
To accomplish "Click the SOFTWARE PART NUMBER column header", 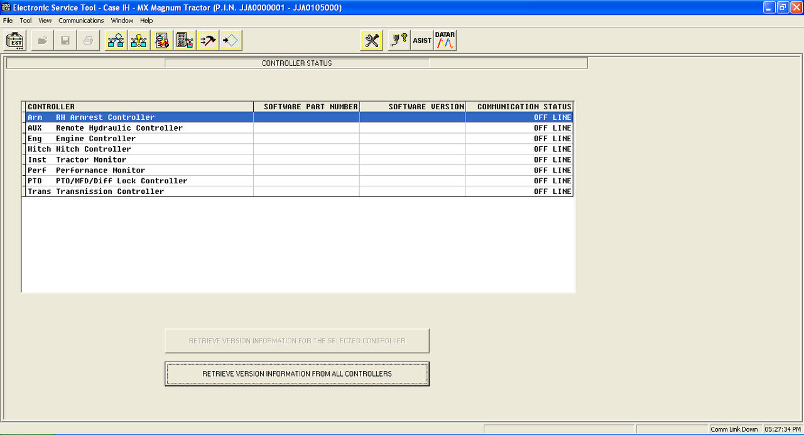I will 307,107.
